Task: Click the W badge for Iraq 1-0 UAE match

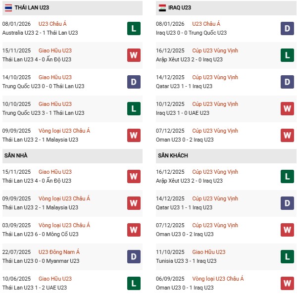Action: click(x=287, y=108)
